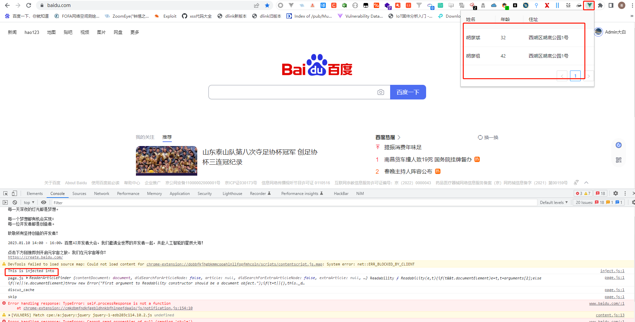Viewport: 635px width, 322px height.
Task: Open the Application tab
Action: (x=180, y=193)
